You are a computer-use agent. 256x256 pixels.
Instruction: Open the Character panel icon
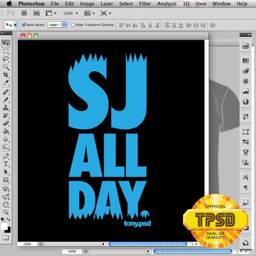(246, 178)
